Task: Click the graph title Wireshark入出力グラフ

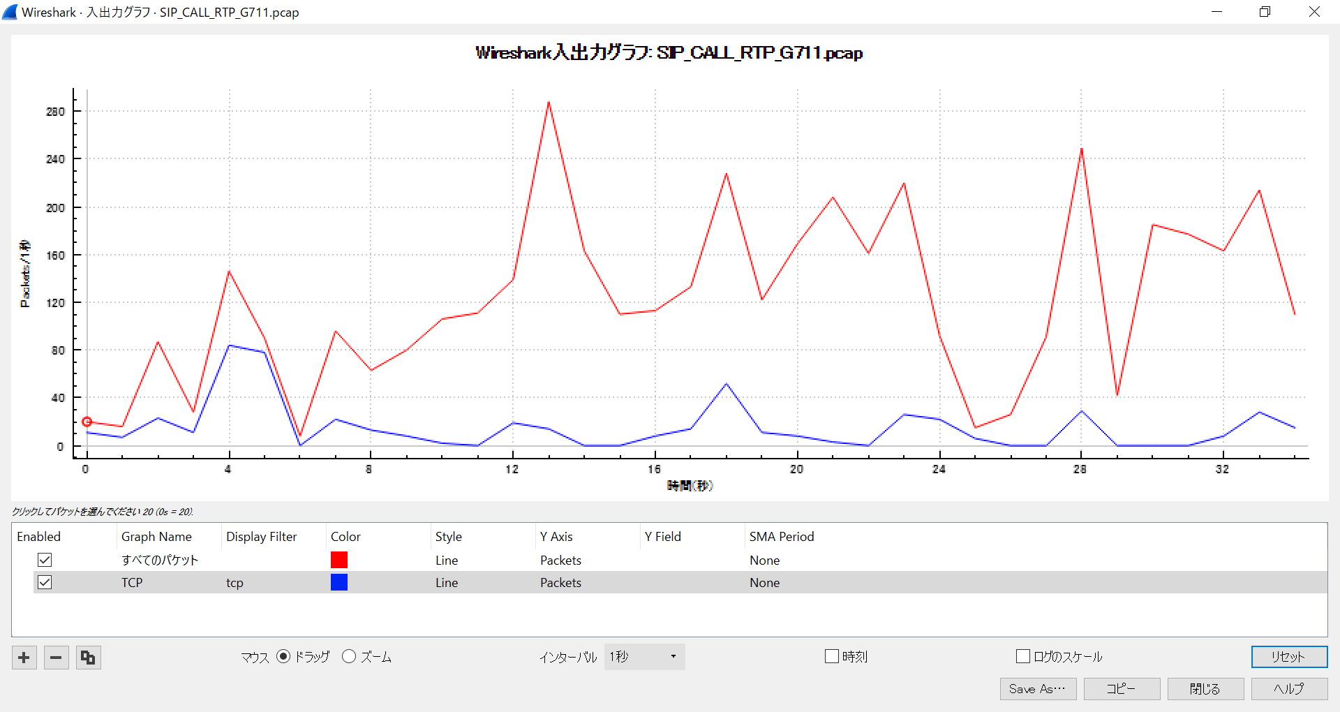Action: pyautogui.click(x=669, y=53)
